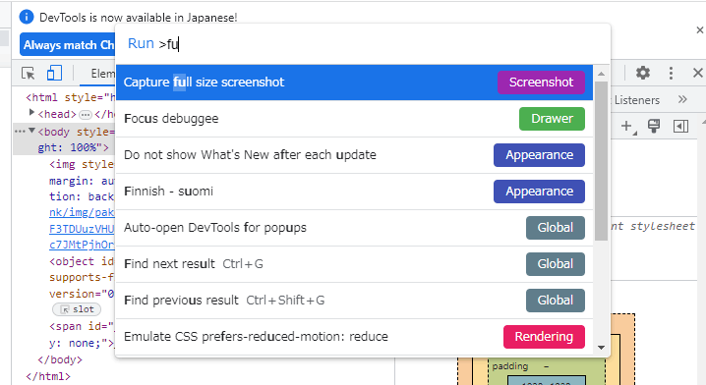The image size is (706, 385).
Task: Toggle the computed styles sidebar icon
Action: click(x=680, y=127)
